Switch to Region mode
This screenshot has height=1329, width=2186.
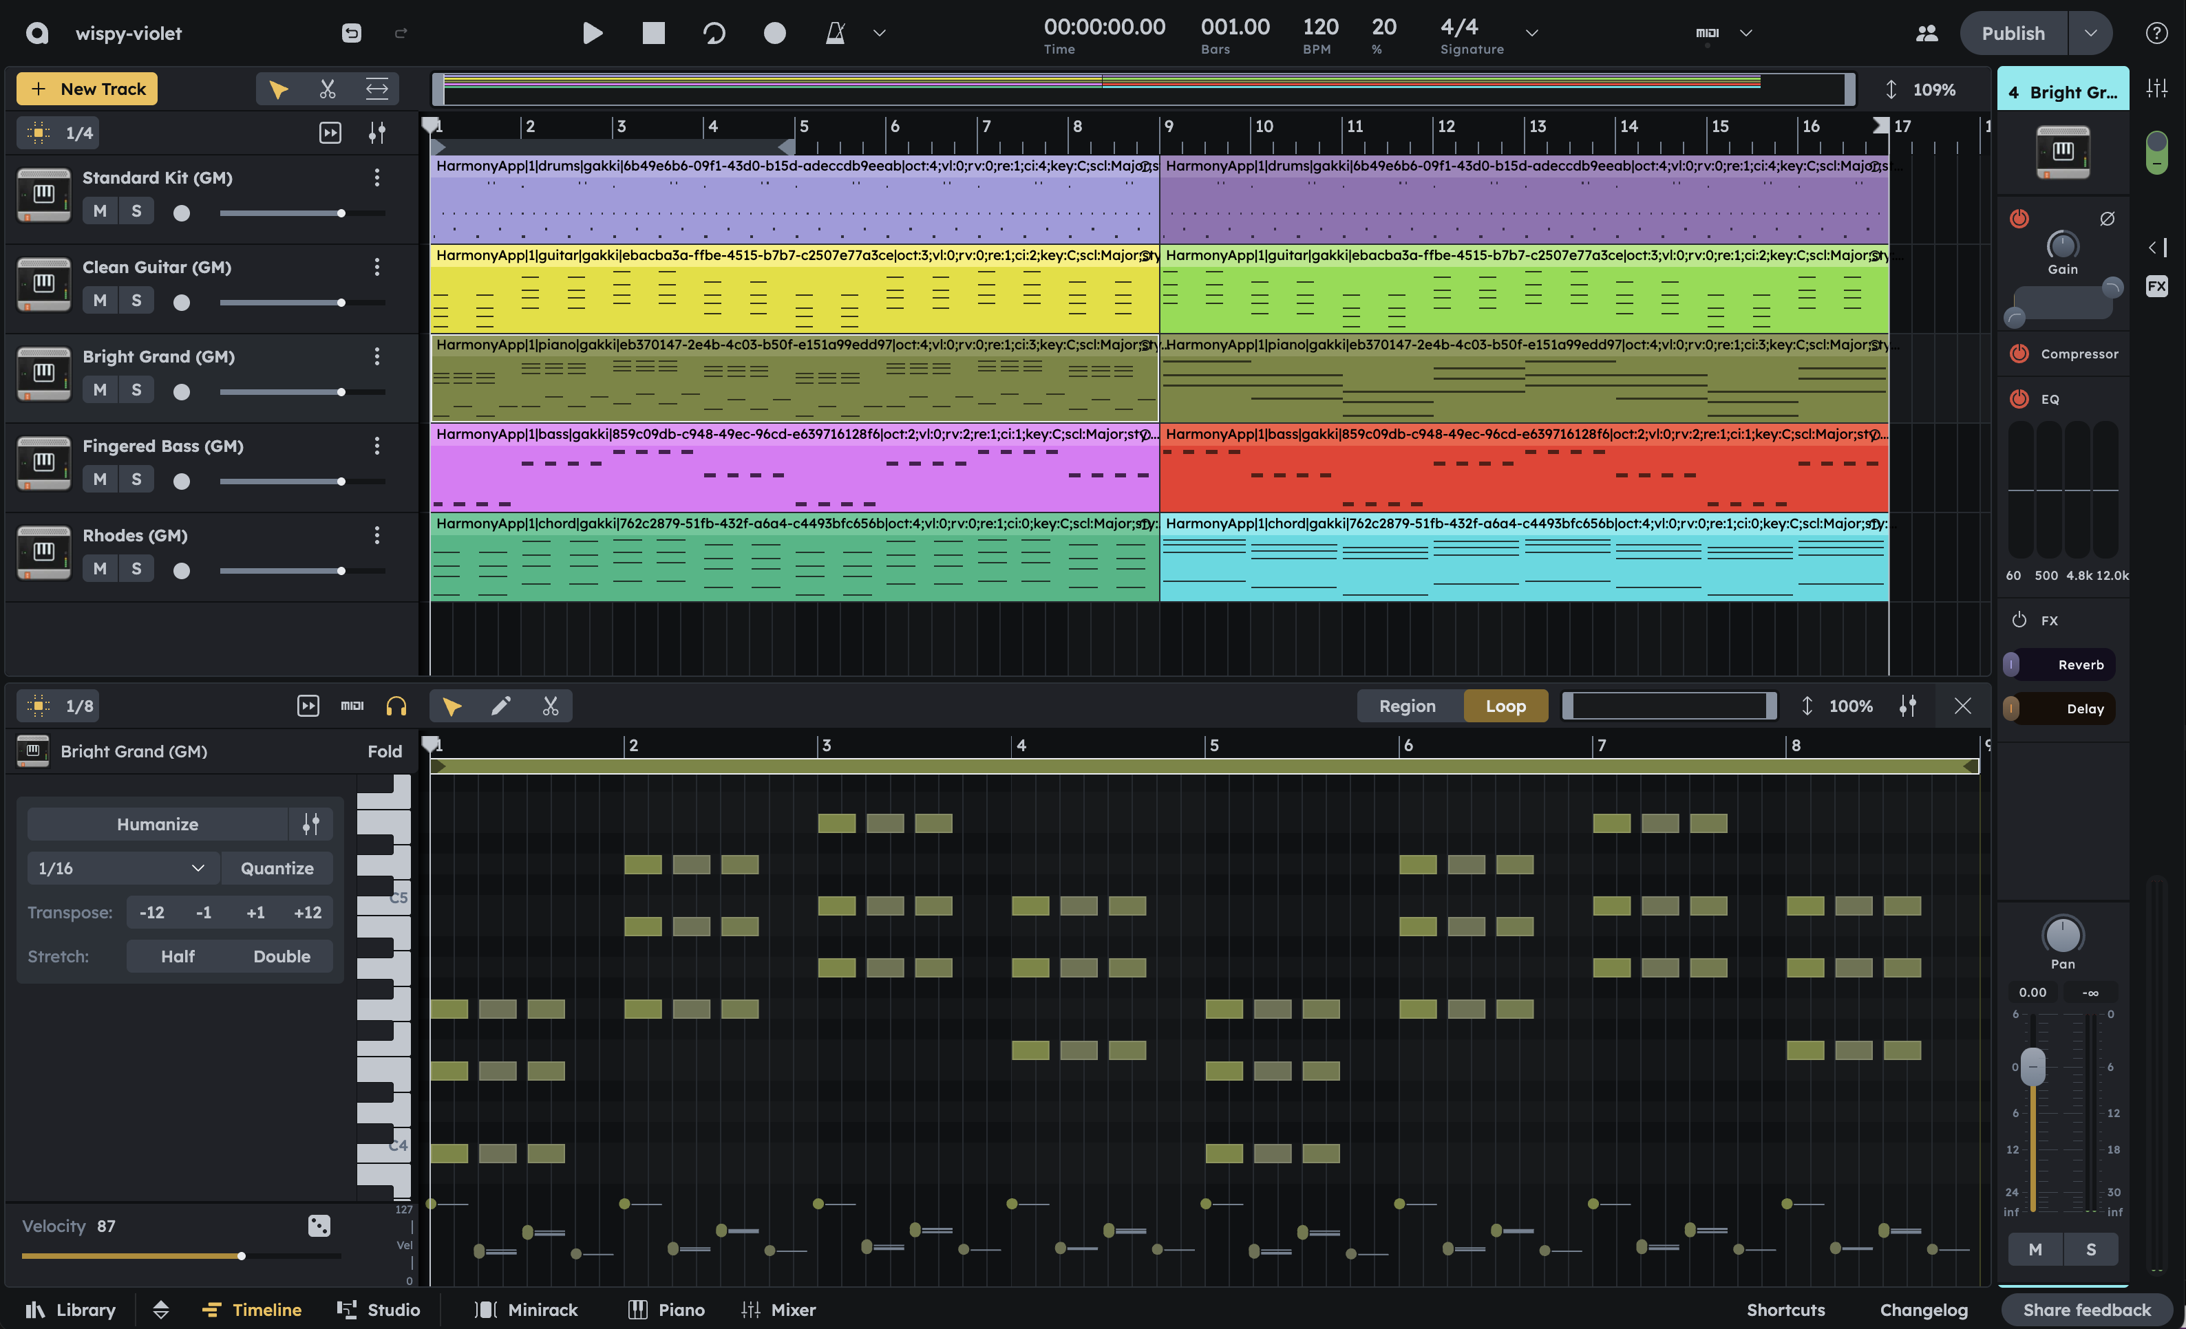(x=1408, y=706)
